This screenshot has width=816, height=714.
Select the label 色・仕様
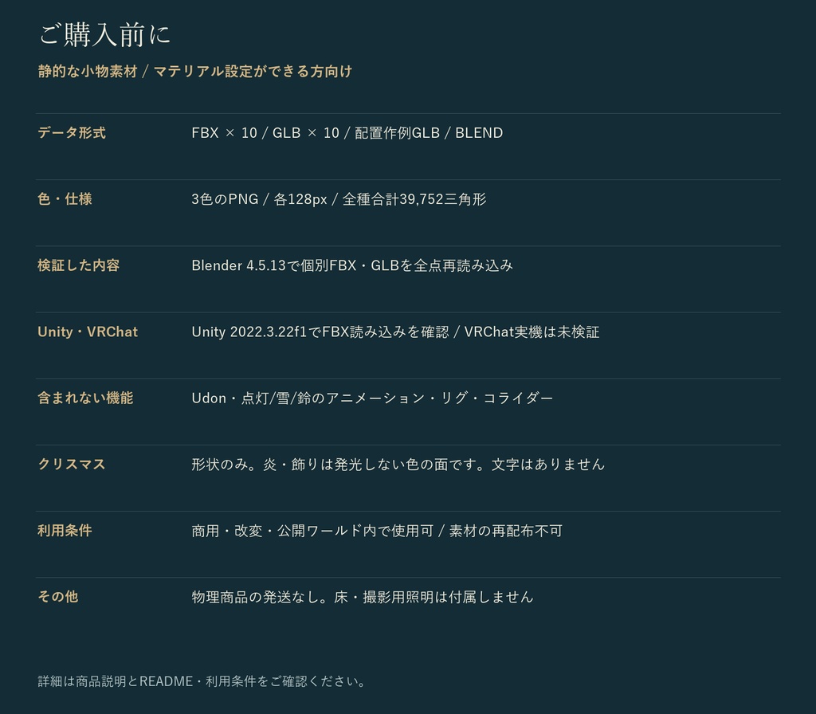65,198
